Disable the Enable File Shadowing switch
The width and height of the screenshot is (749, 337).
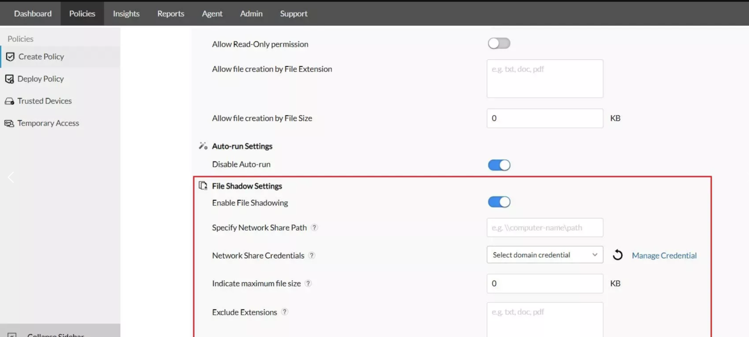tap(499, 202)
